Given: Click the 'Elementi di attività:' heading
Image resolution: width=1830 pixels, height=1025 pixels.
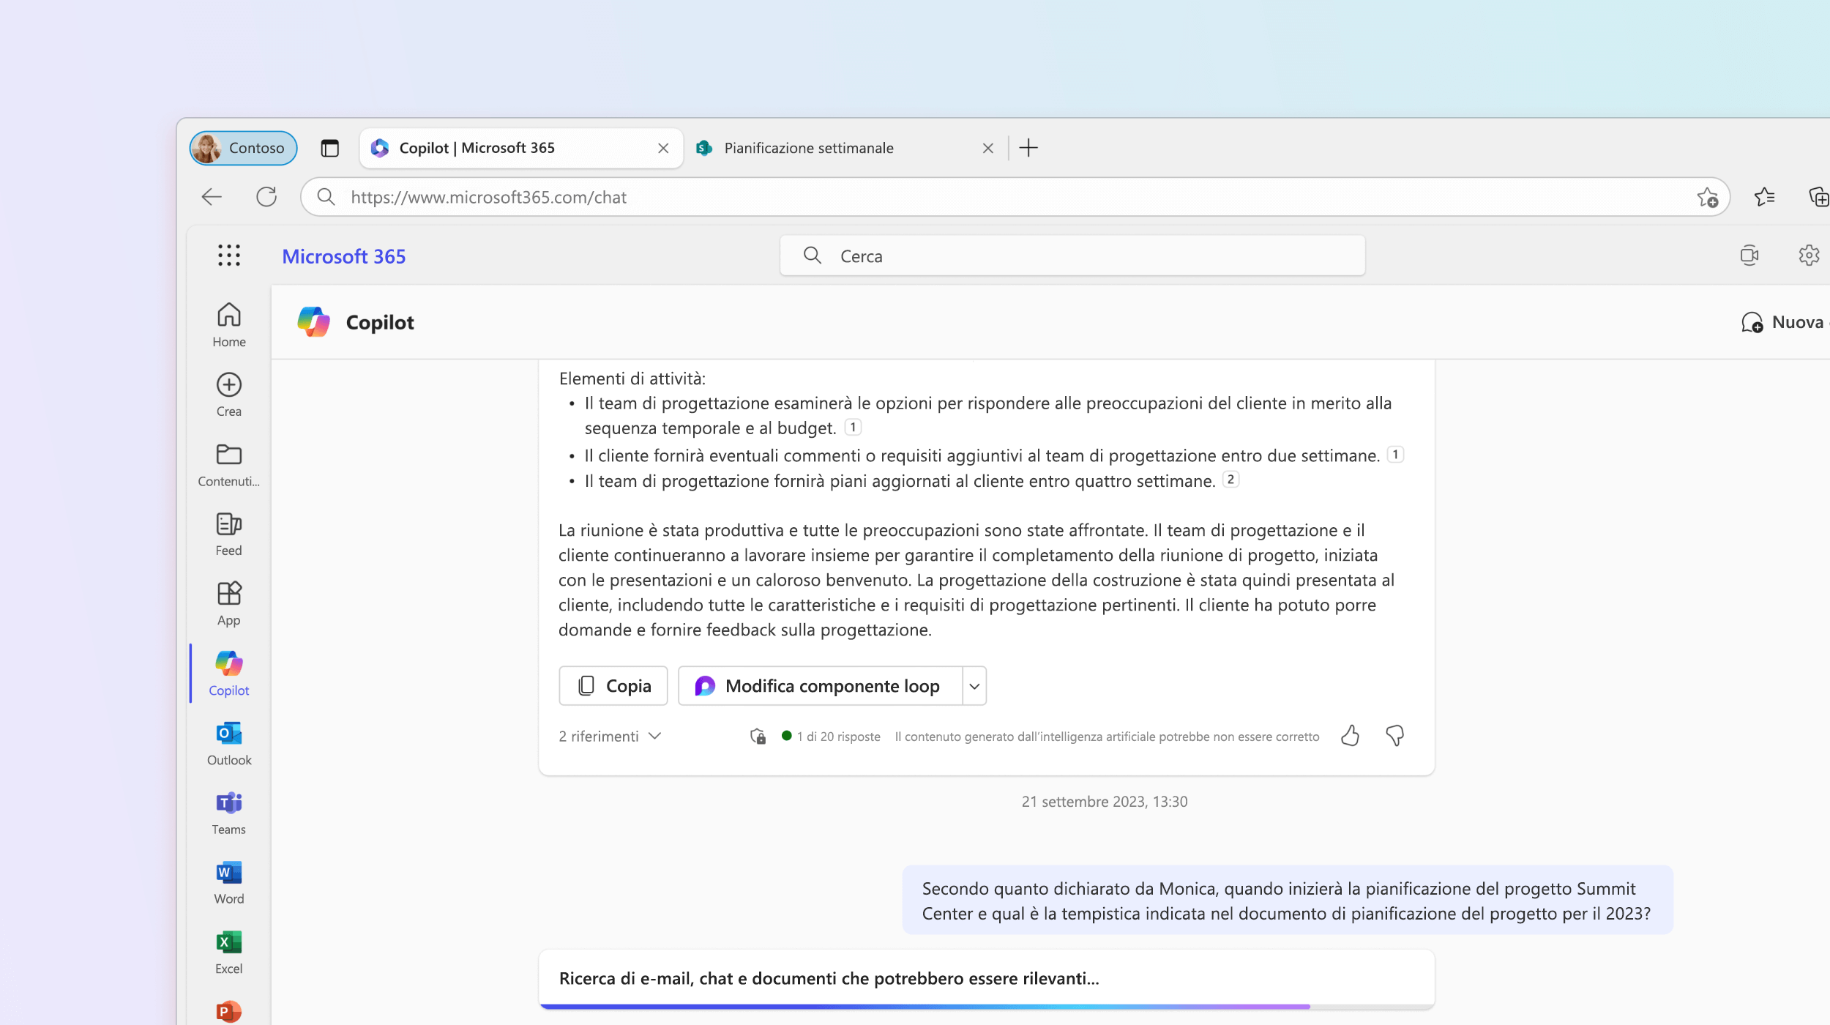Looking at the screenshot, I should tap(632, 379).
